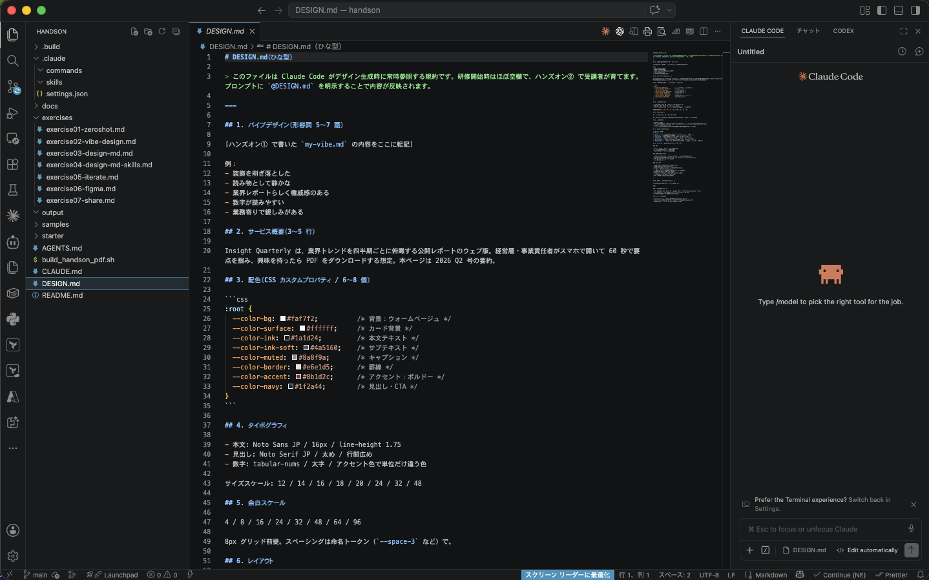
Task: Click the slash command button in Claude input
Action: 766,550
